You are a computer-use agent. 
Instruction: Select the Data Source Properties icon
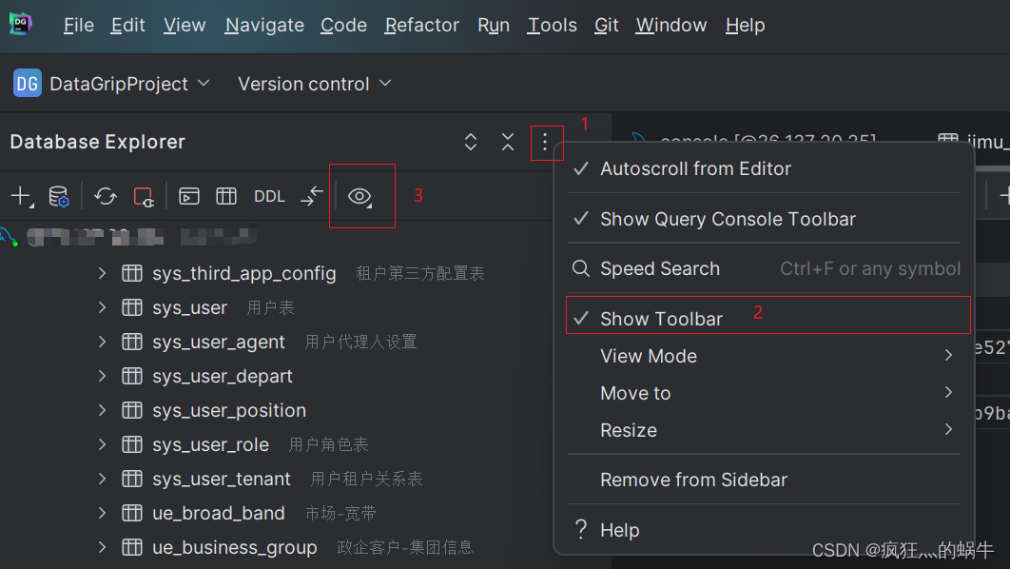(59, 195)
